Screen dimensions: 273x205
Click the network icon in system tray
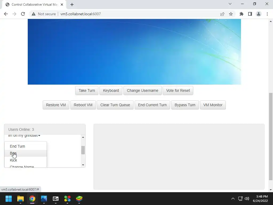pyautogui.click(x=240, y=199)
